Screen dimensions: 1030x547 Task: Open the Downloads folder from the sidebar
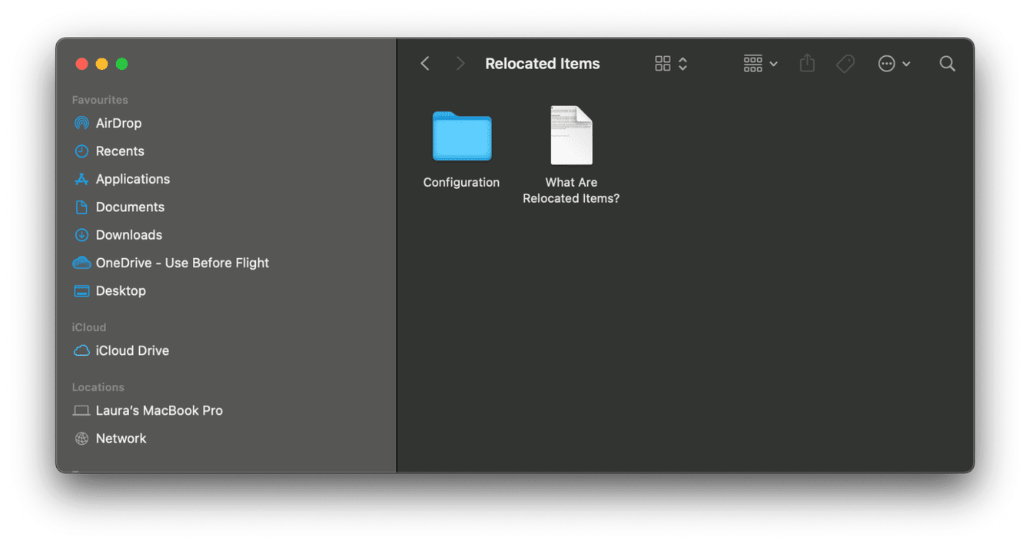[x=128, y=234]
